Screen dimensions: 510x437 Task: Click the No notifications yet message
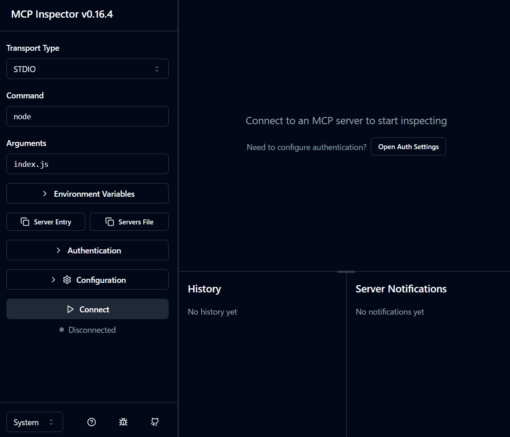pyautogui.click(x=390, y=312)
